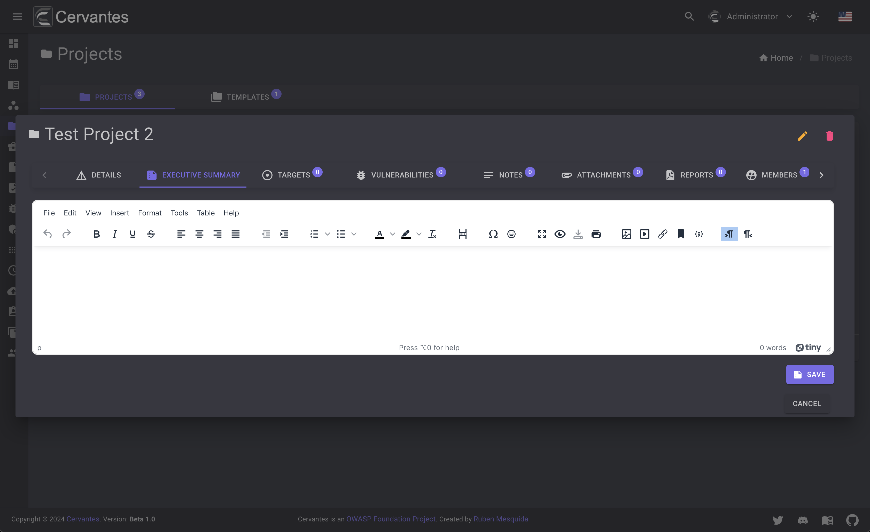The height and width of the screenshot is (532, 870).
Task: Insert media video
Action: coord(645,234)
